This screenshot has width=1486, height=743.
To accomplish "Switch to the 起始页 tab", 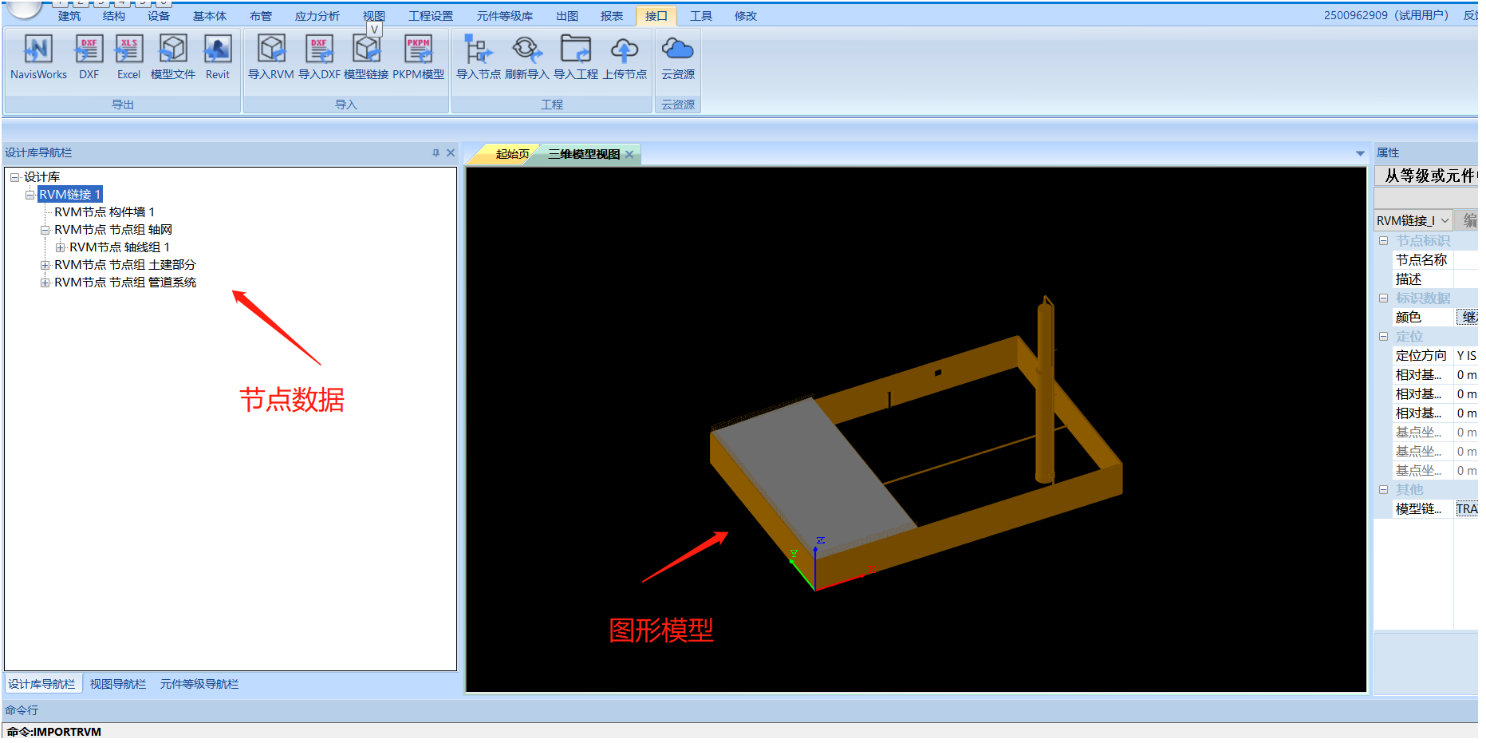I will (x=511, y=154).
